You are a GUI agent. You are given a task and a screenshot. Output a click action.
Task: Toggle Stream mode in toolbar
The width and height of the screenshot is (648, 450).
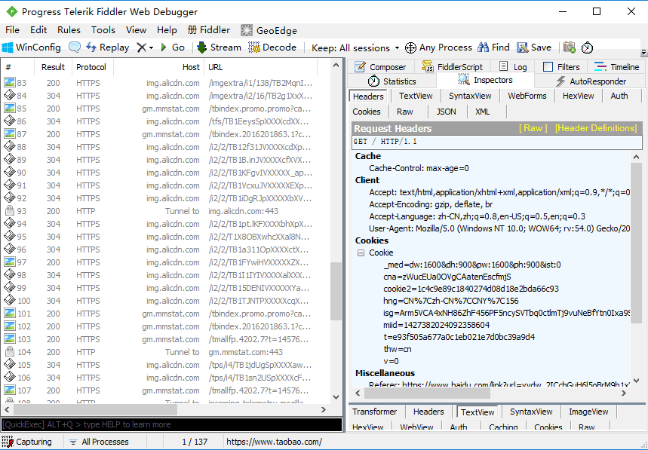[219, 47]
